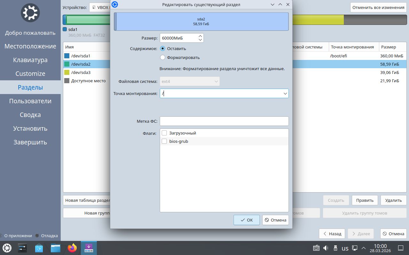Open 'Завершить' sidebar step
Image resolution: width=409 pixels, height=255 pixels.
pyautogui.click(x=30, y=142)
